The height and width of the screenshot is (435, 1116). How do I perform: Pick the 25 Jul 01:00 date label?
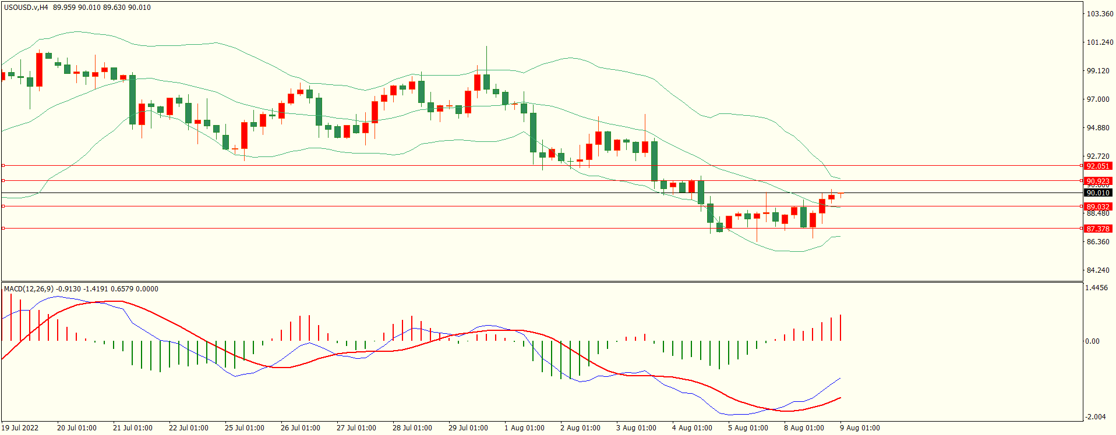[x=245, y=428]
